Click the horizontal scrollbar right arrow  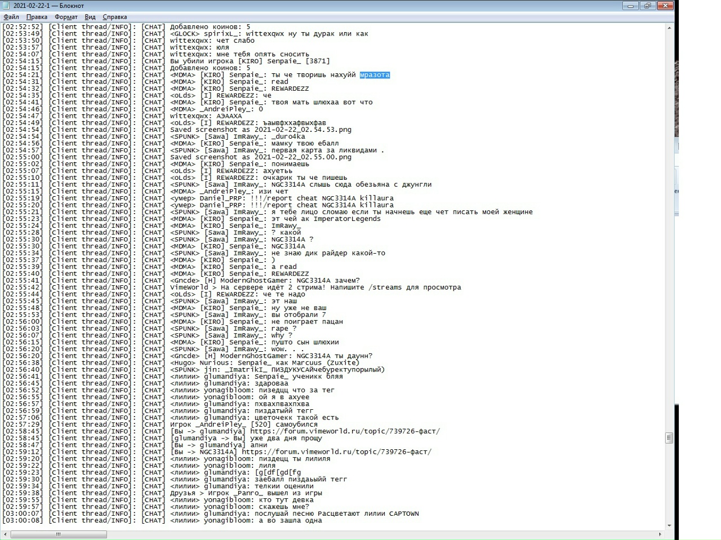(x=660, y=534)
